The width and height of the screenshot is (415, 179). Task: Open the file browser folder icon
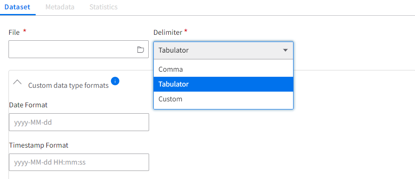pos(140,50)
